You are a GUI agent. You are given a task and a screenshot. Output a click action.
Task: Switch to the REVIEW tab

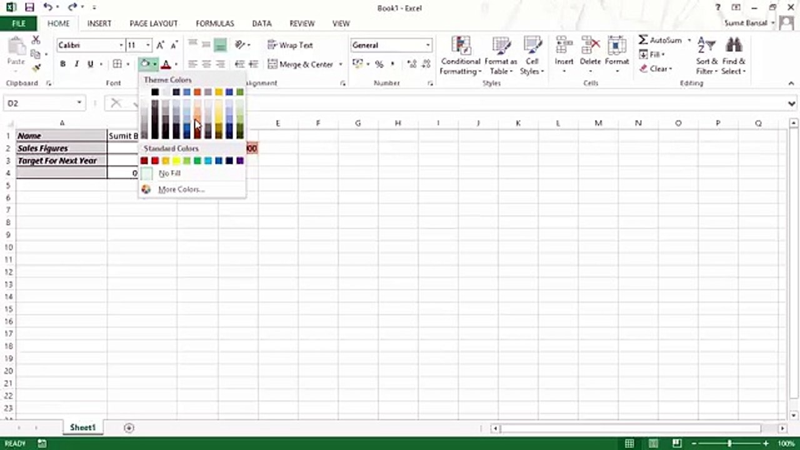(x=302, y=23)
